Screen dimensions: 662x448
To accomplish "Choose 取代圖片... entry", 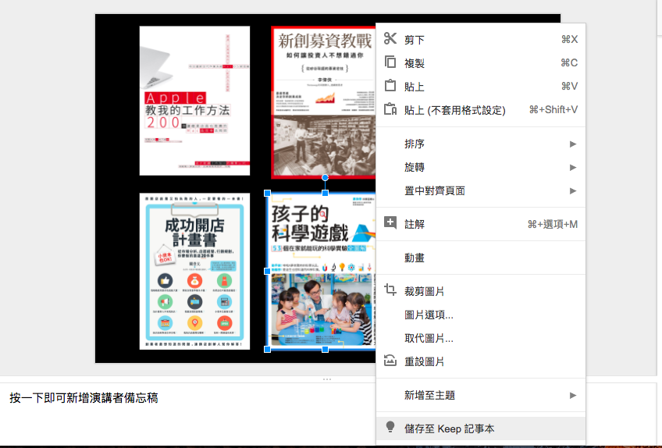I will (480, 338).
